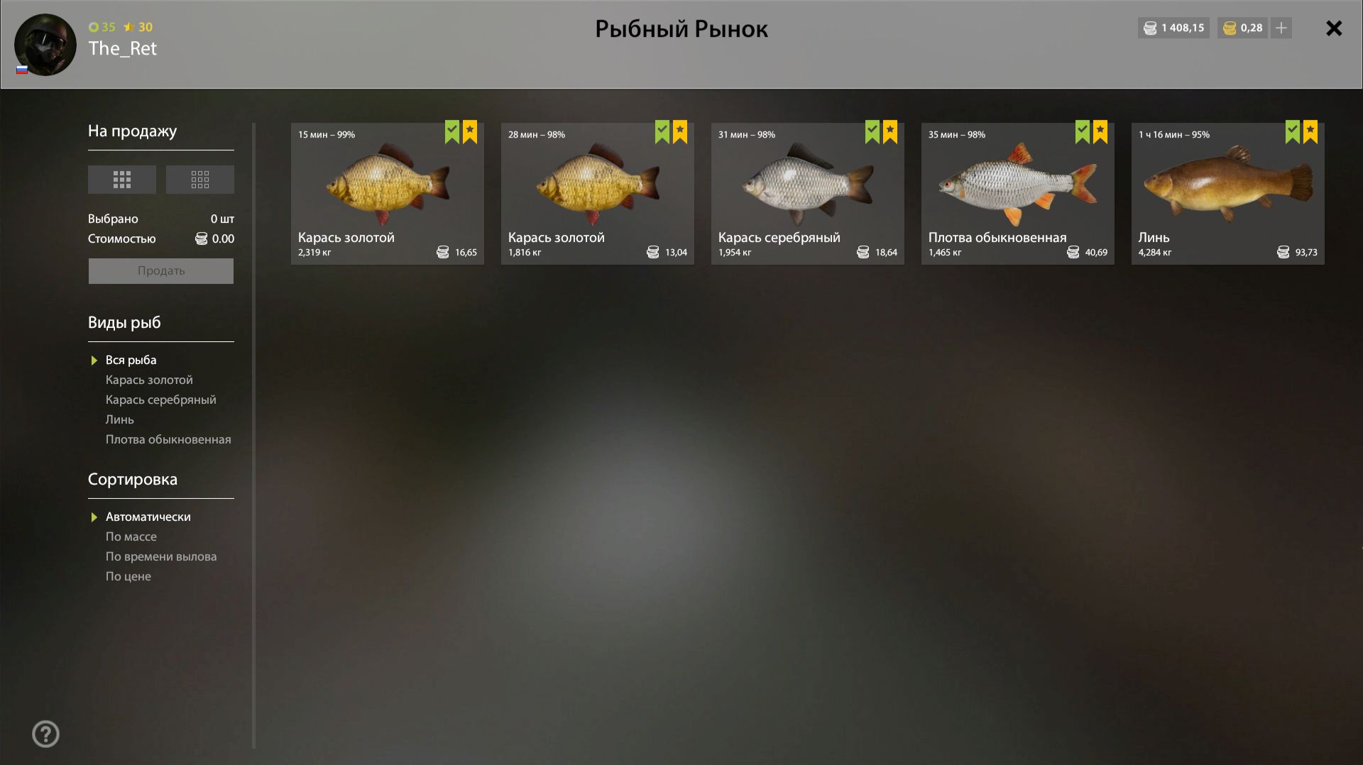Open the help question mark icon
The image size is (1363, 765).
coord(46,734)
